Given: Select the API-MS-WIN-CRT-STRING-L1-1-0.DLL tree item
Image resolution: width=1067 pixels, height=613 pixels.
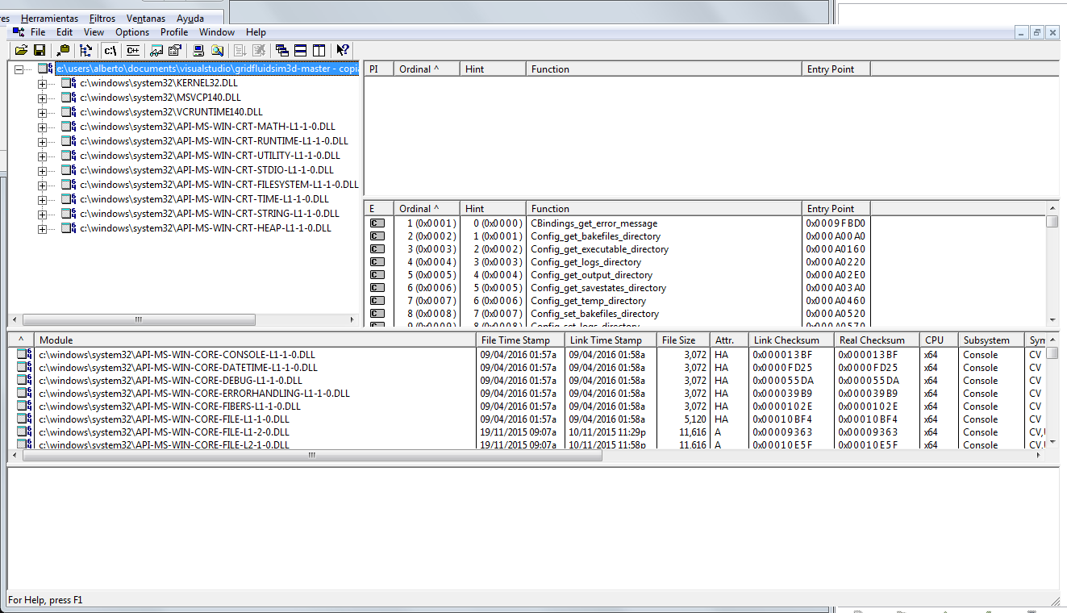Looking at the screenshot, I should 210,214.
